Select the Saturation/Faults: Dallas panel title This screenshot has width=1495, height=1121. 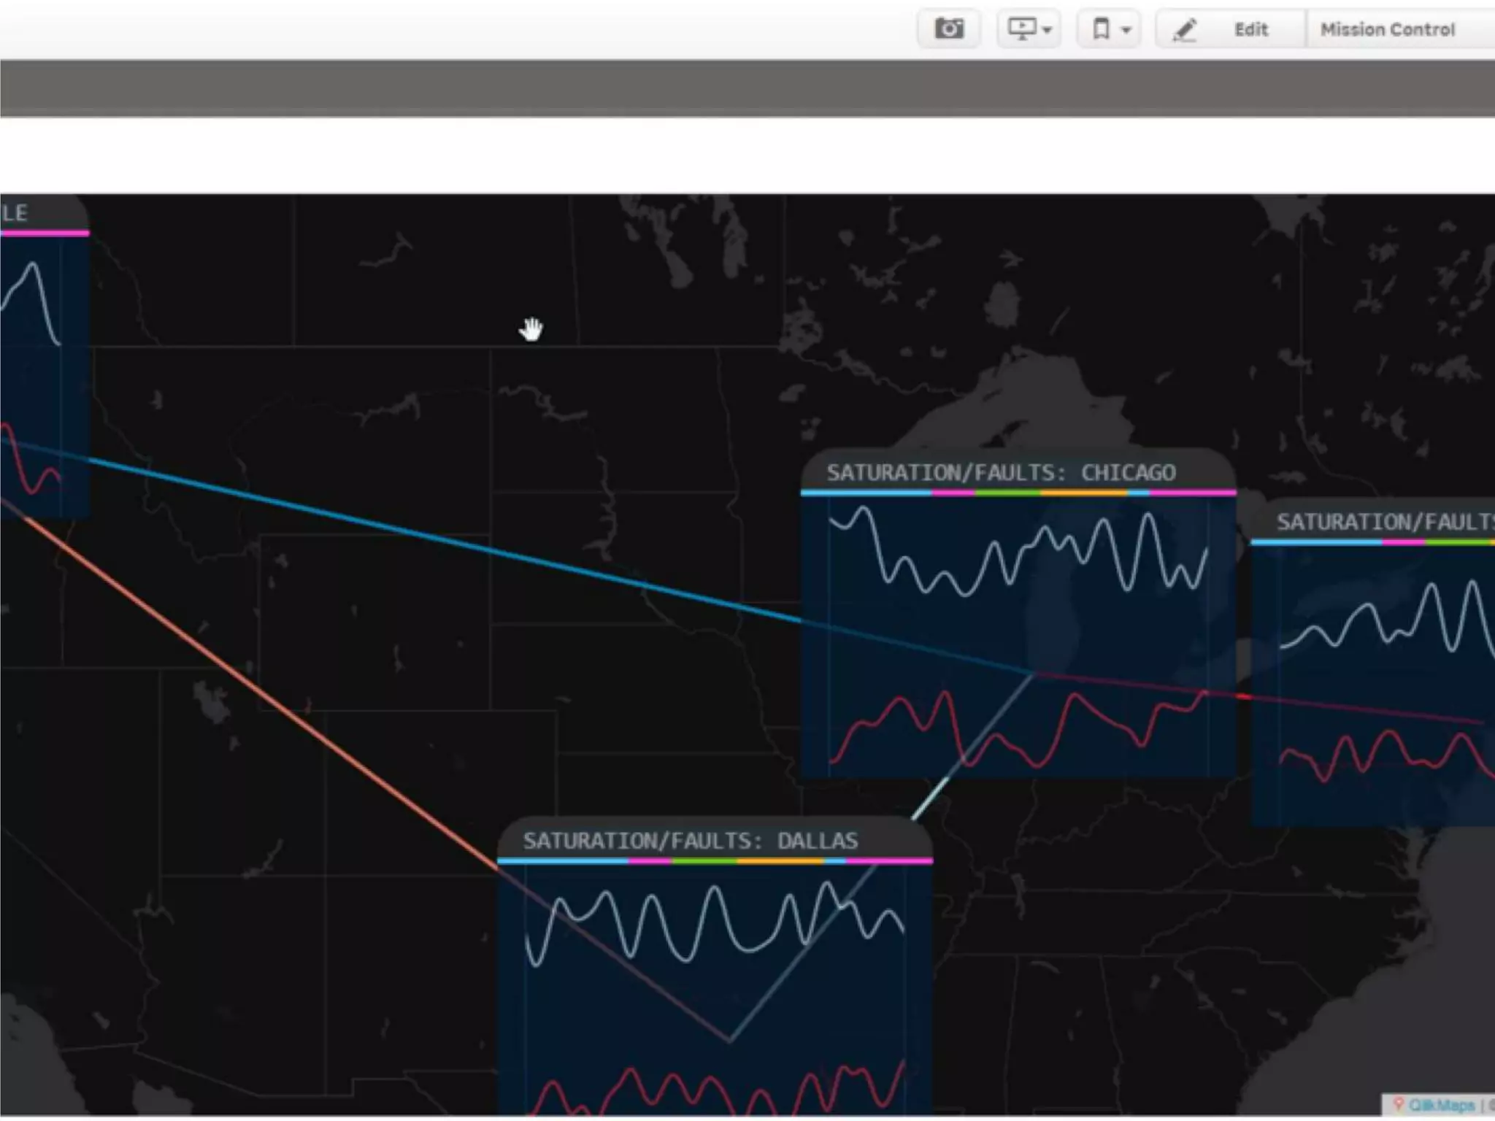click(x=691, y=841)
